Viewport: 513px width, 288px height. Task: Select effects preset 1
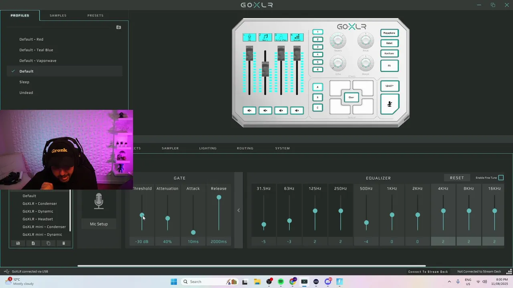(x=317, y=32)
